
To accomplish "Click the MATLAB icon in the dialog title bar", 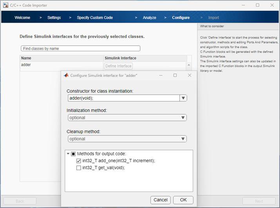I will tap(66, 75).
